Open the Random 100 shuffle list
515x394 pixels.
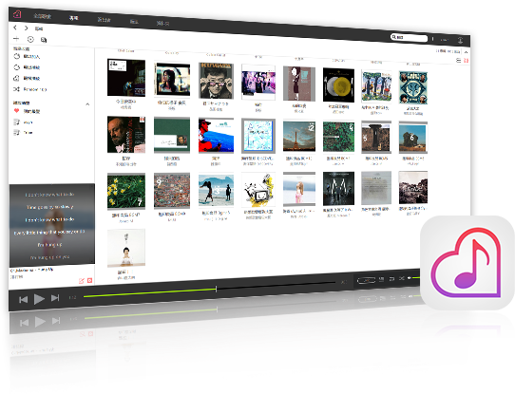coord(29,89)
